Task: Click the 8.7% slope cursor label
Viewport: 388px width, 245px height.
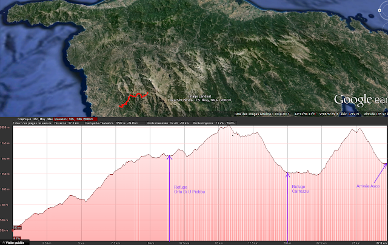Action: [x=16, y=238]
